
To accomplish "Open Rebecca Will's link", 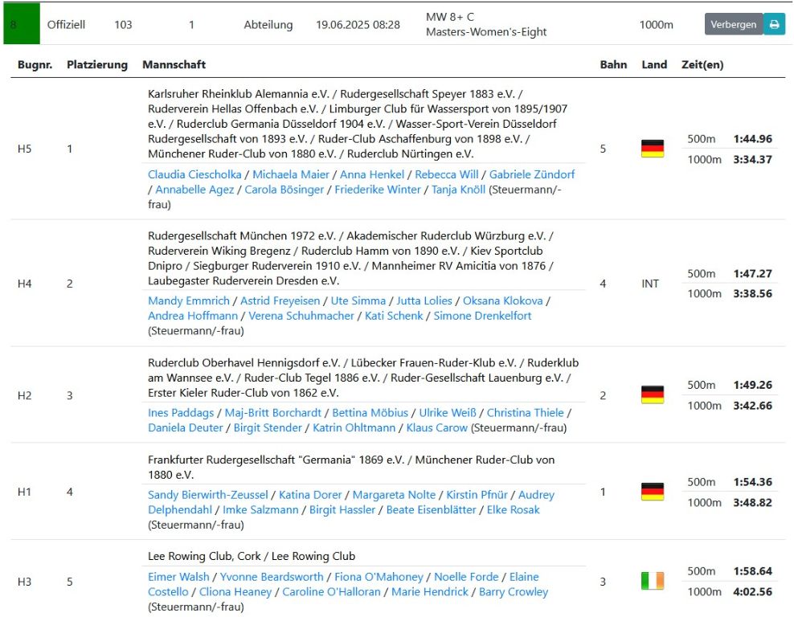I will (x=447, y=174).
